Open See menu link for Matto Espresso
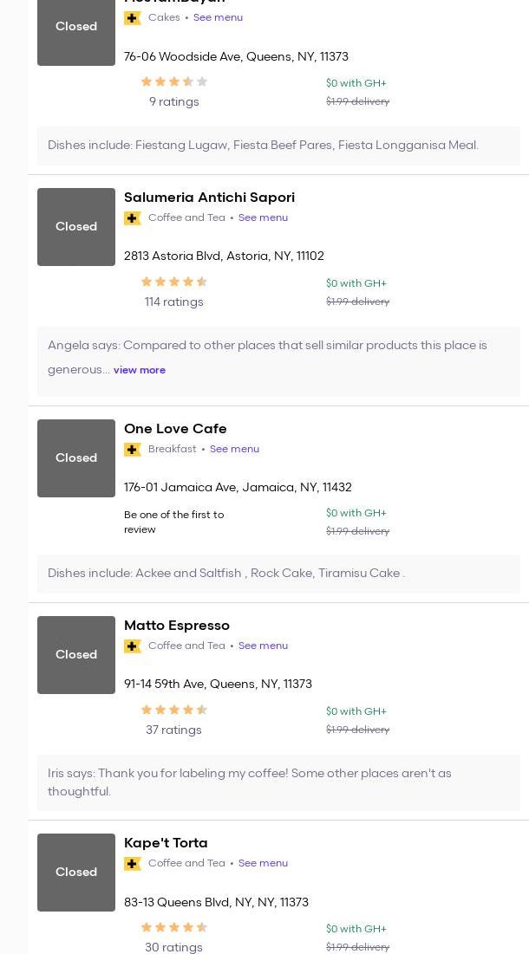This screenshot has width=529, height=954. coord(263,646)
